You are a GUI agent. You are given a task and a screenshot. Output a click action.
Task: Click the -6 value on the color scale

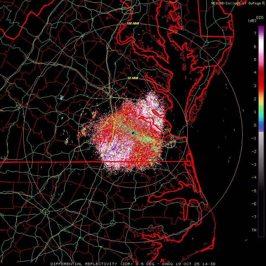tap(254, 204)
